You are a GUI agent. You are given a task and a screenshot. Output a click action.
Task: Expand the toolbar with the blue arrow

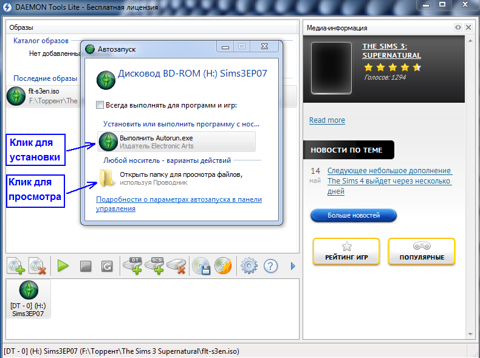click(x=293, y=266)
